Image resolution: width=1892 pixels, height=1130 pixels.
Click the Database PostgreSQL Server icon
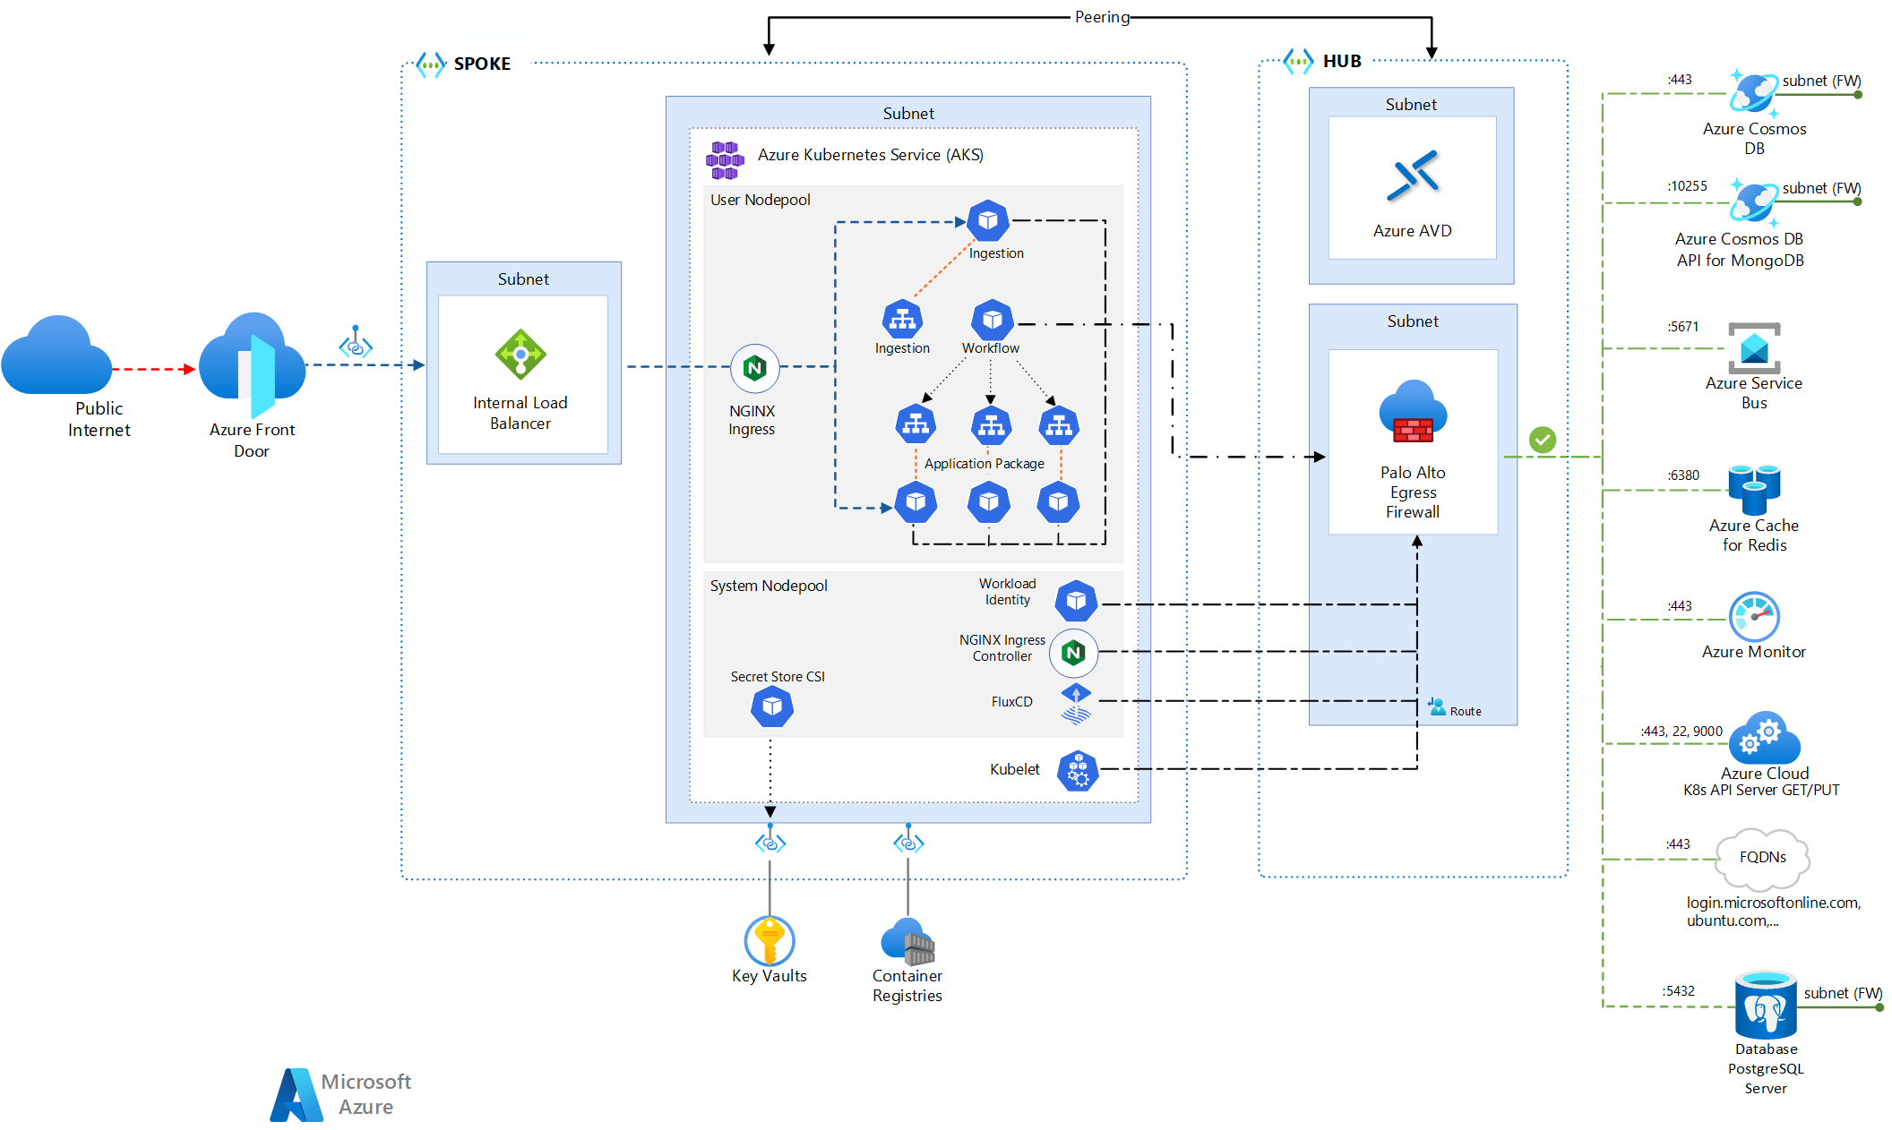pyautogui.click(x=1766, y=1006)
